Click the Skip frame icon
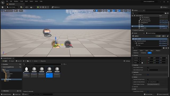 coord(41,7)
